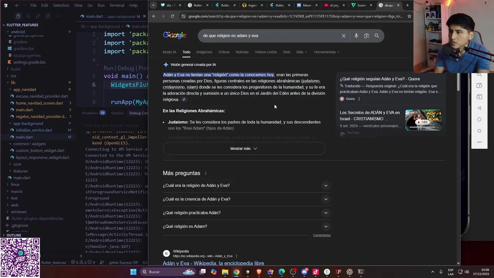The width and height of the screenshot is (494, 278).
Task: Play the 'Los Secretos de ADÁN y EVA' video thumbnail
Action: (x=423, y=120)
